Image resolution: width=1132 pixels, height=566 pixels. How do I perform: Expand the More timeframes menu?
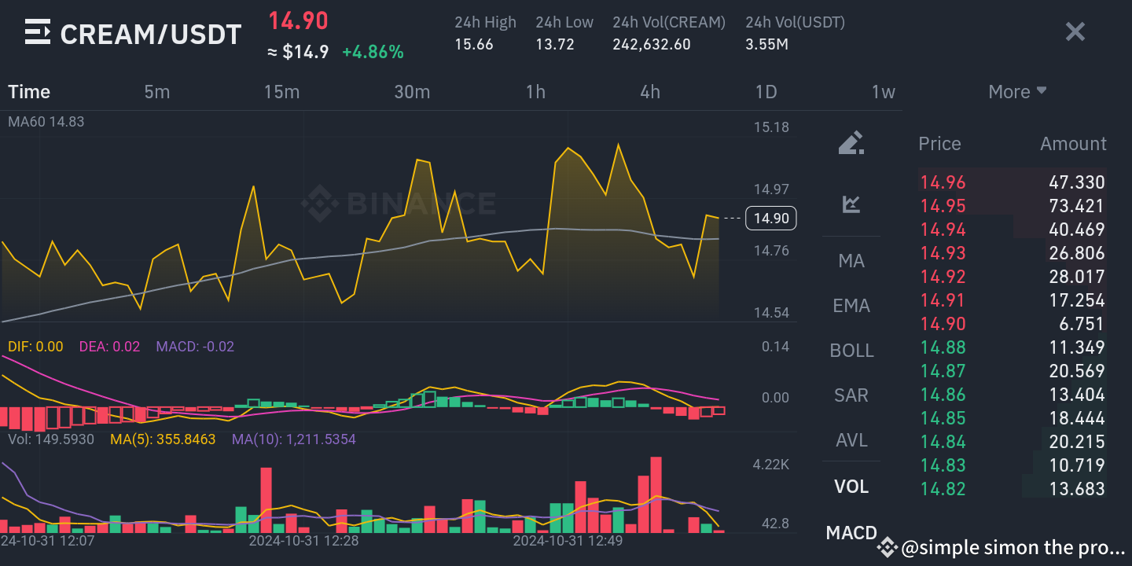point(1017,91)
